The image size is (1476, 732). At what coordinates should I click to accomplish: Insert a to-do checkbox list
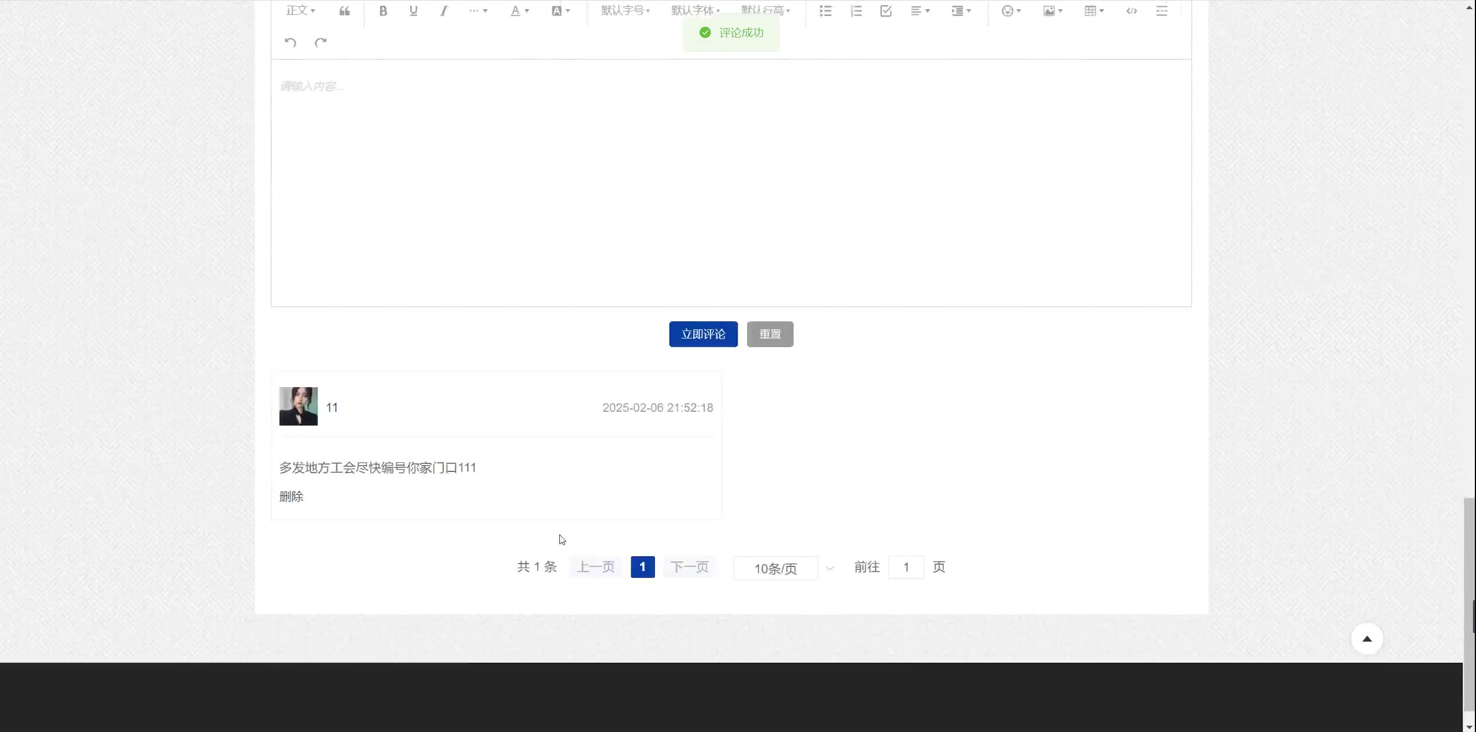click(886, 11)
